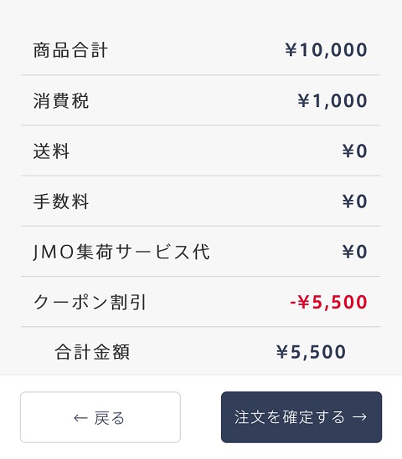
Task: Select the クーポン割引 label
Action: (x=90, y=302)
